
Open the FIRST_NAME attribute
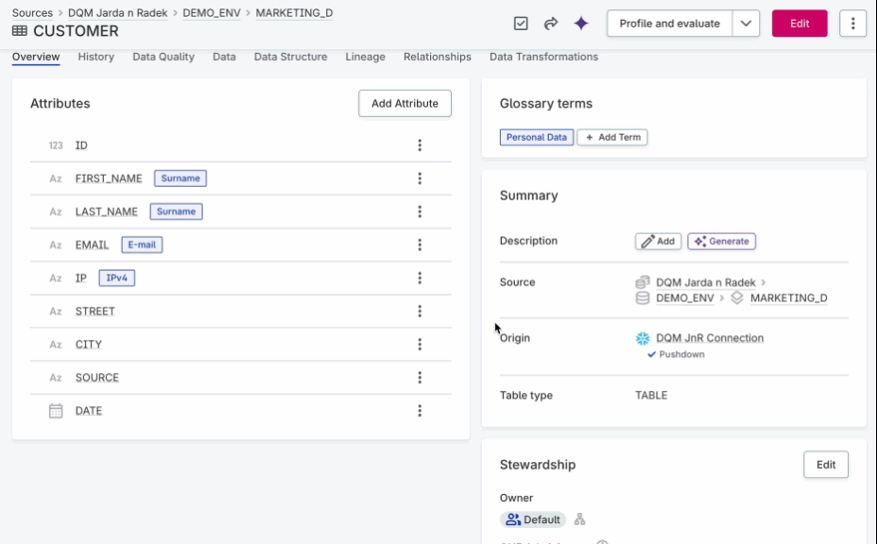[x=109, y=178]
